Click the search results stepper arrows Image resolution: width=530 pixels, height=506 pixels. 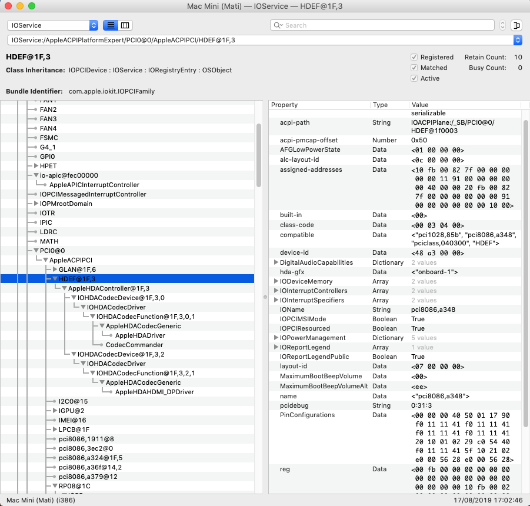click(502, 25)
